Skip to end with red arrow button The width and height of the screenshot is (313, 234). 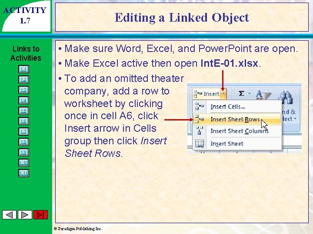pyautogui.click(x=41, y=214)
